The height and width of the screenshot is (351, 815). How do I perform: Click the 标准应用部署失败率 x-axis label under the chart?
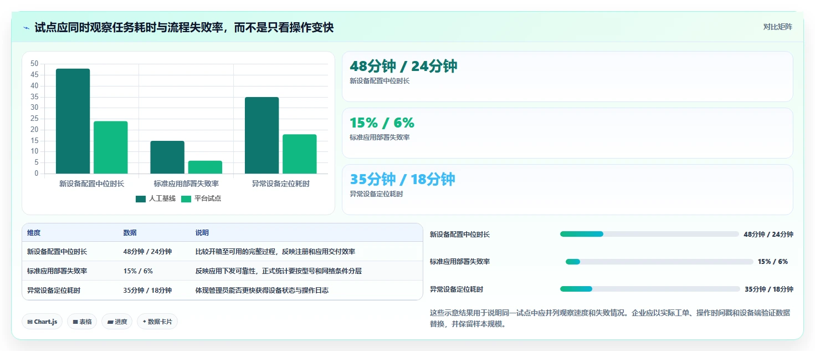pyautogui.click(x=186, y=184)
